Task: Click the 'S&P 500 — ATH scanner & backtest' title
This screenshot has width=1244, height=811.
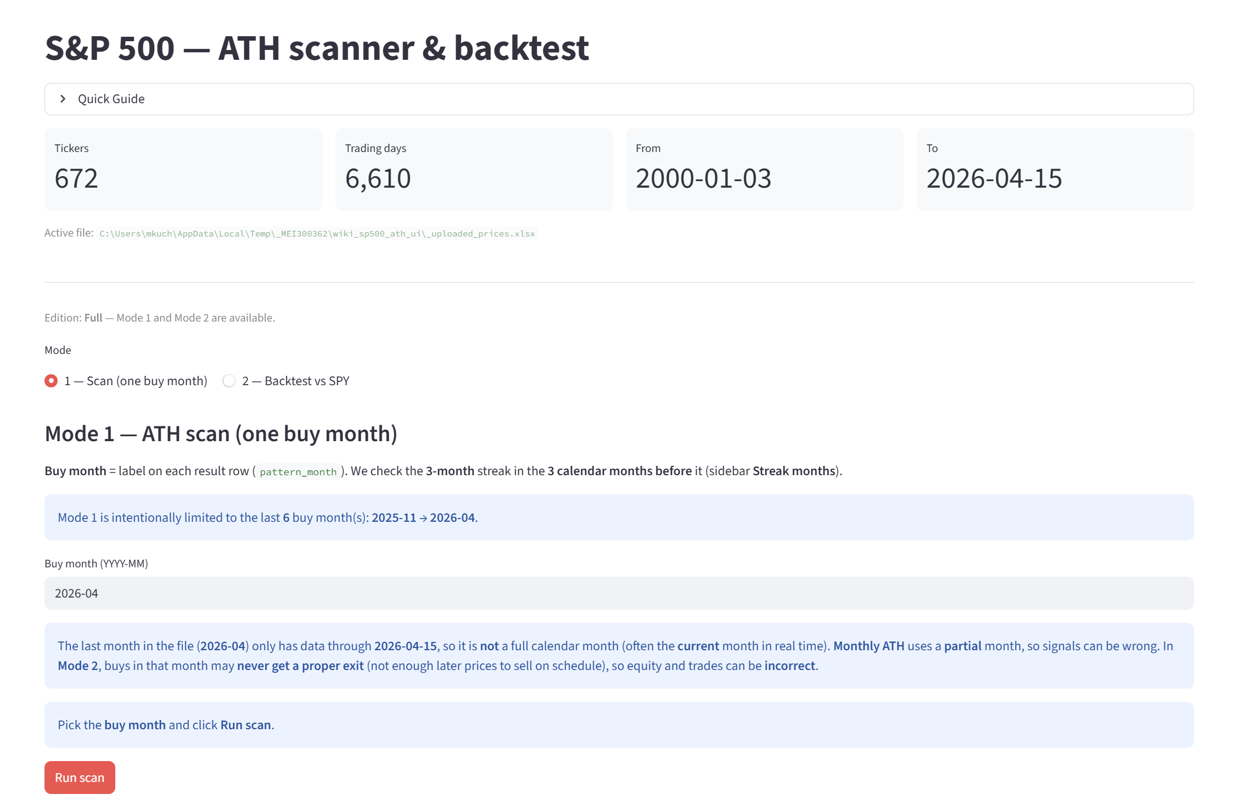Action: click(317, 48)
